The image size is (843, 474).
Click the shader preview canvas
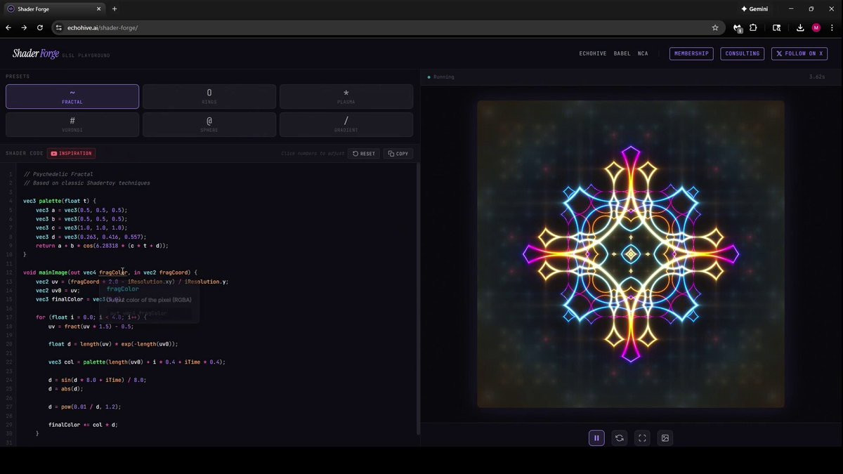pos(630,254)
